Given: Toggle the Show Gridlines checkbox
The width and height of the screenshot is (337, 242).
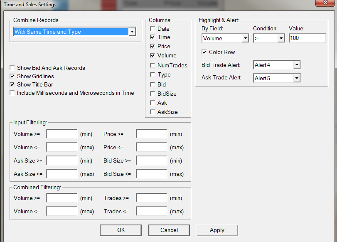Looking at the screenshot, I should tap(12, 77).
